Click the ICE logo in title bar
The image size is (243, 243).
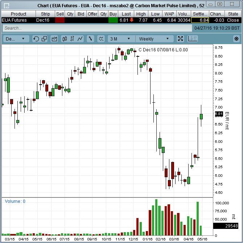(7, 6)
